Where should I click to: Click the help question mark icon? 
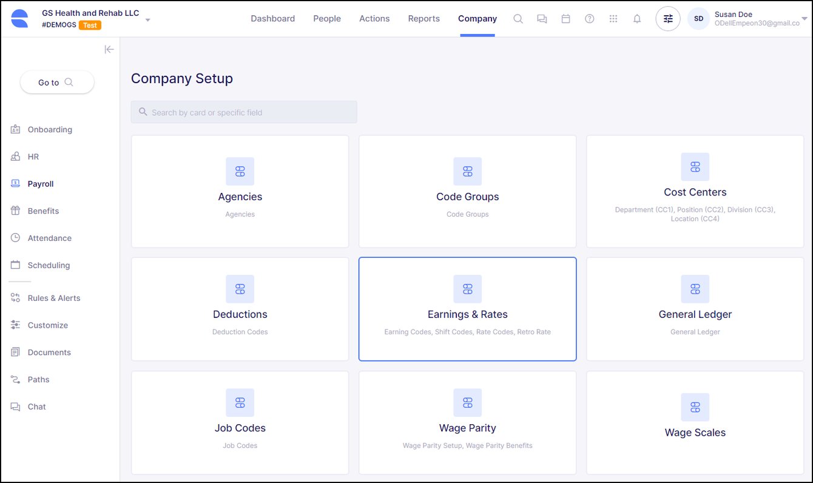point(589,19)
